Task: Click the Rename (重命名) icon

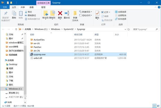Action: click(x=67, y=13)
